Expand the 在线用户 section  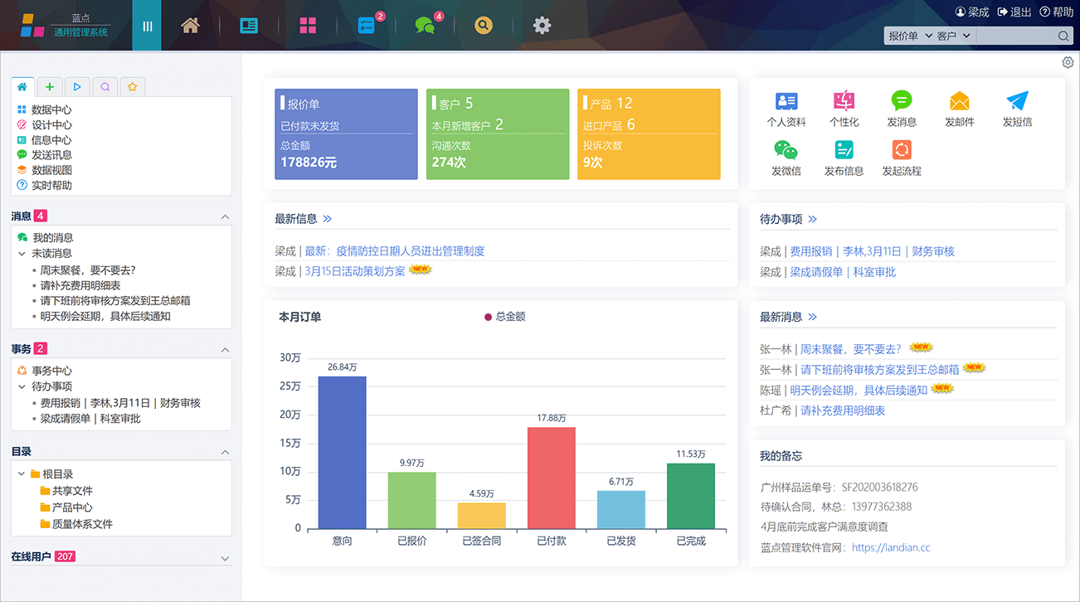[225, 559]
